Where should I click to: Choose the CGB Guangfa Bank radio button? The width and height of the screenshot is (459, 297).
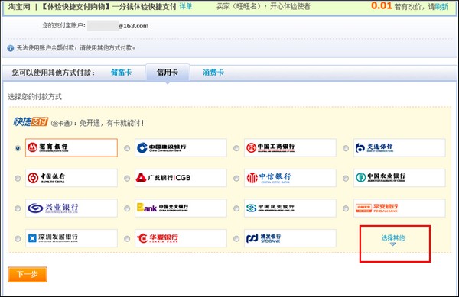[x=127, y=178]
